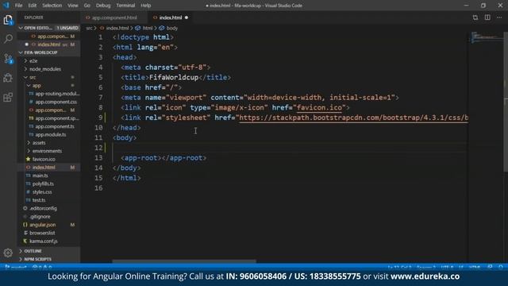
Task: Split the editor to the right
Action: [x=487, y=17]
